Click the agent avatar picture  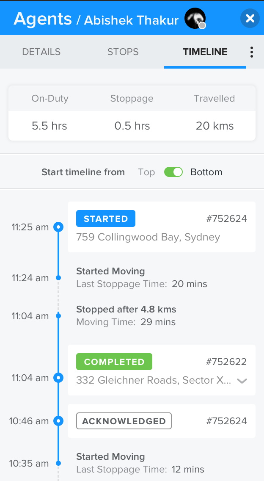click(195, 19)
